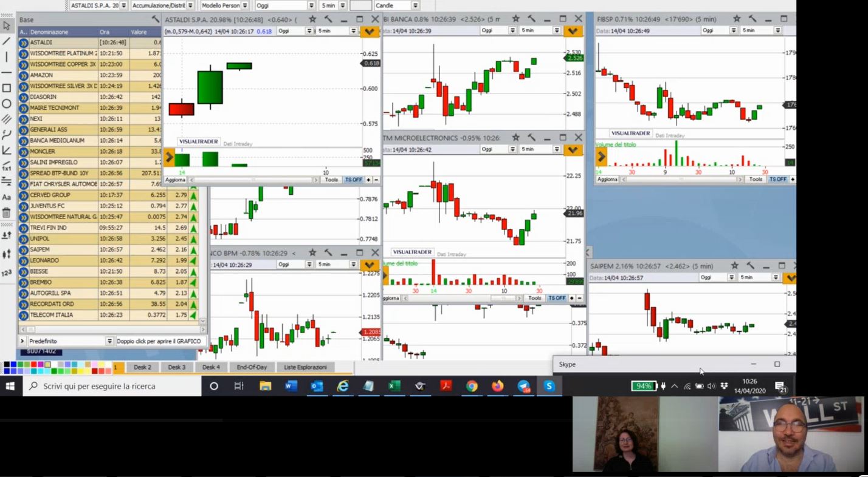Toggle favorite star on UBI BANCA chart
This screenshot has height=477, width=868.
(515, 19)
